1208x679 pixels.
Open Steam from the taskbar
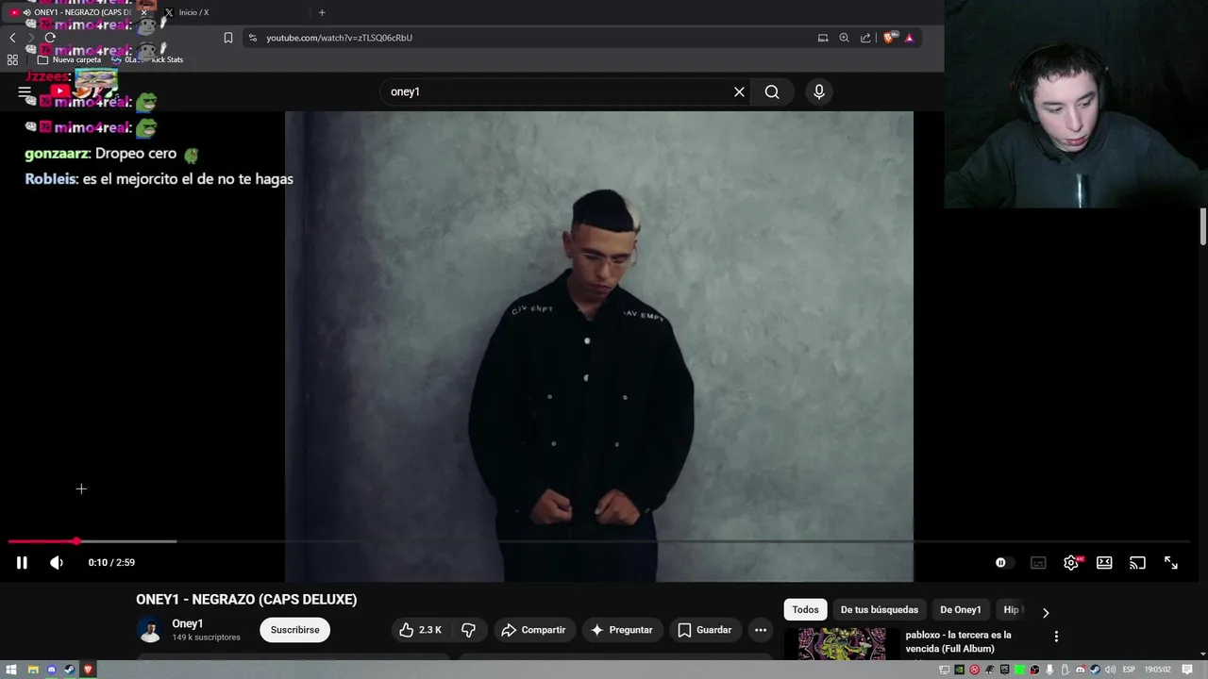click(x=70, y=670)
